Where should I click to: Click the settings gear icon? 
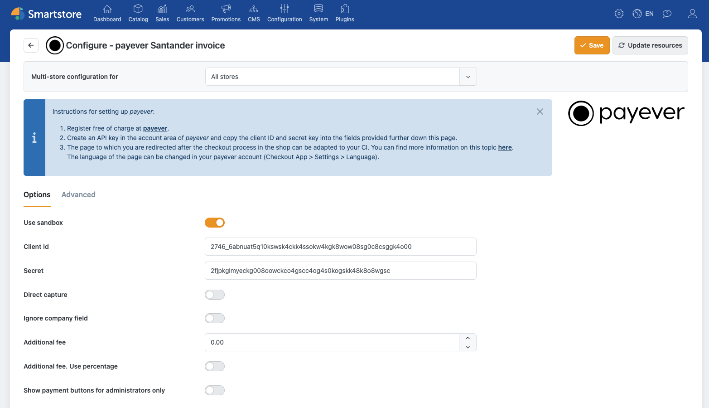pyautogui.click(x=619, y=14)
